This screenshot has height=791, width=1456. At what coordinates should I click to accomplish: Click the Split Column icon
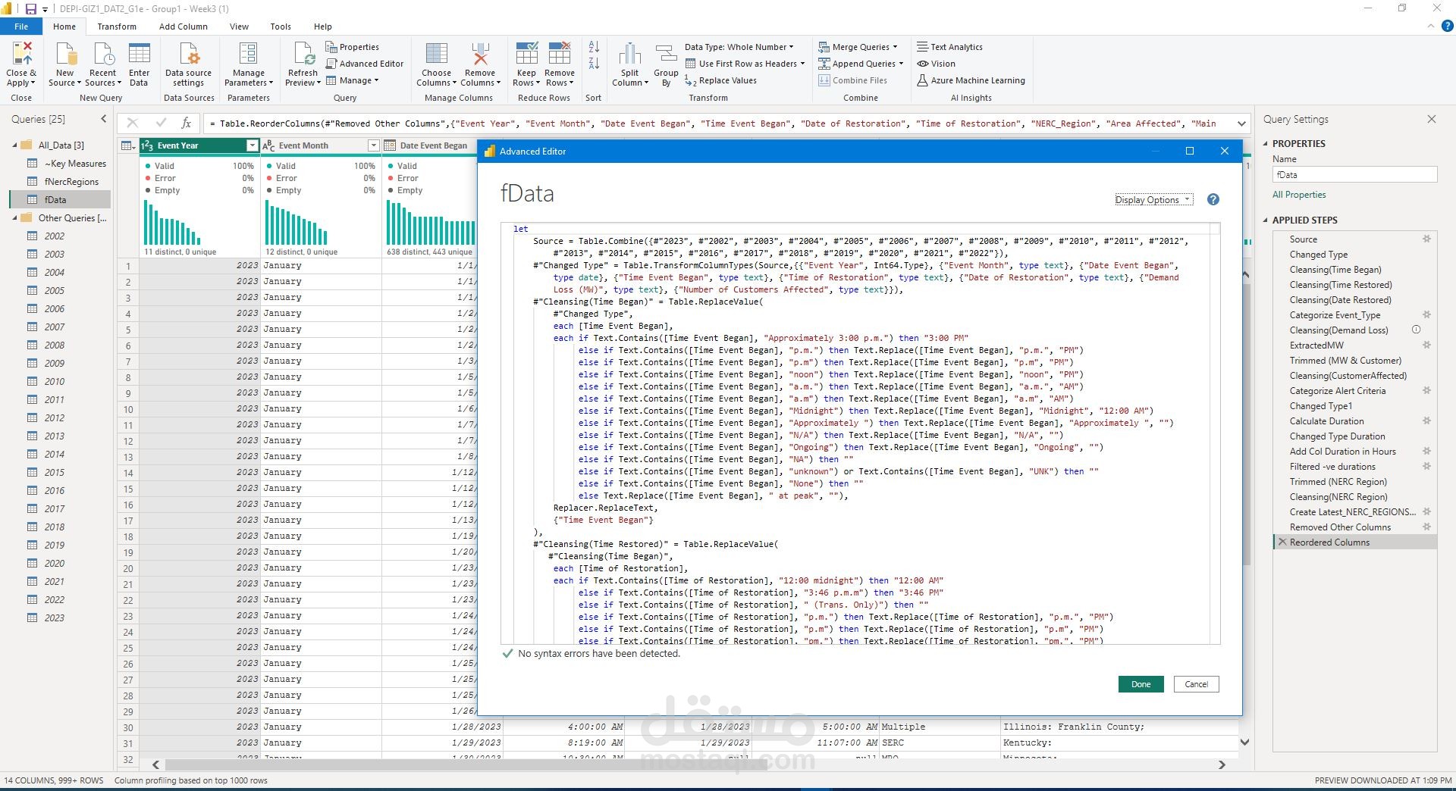coord(629,55)
